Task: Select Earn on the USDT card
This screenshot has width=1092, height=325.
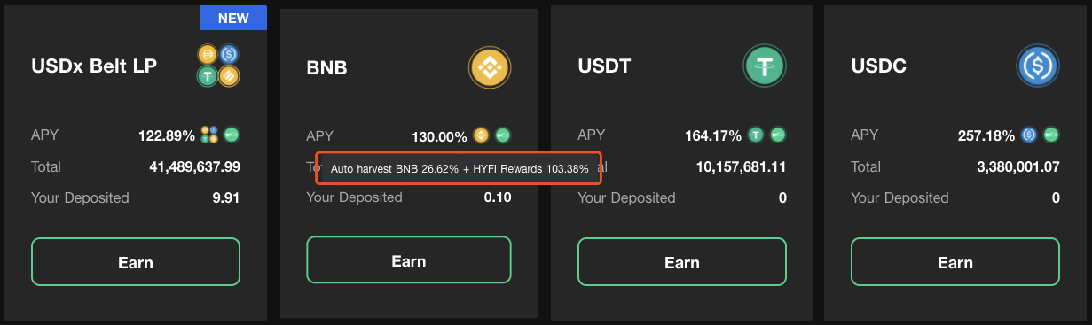Action: [682, 262]
